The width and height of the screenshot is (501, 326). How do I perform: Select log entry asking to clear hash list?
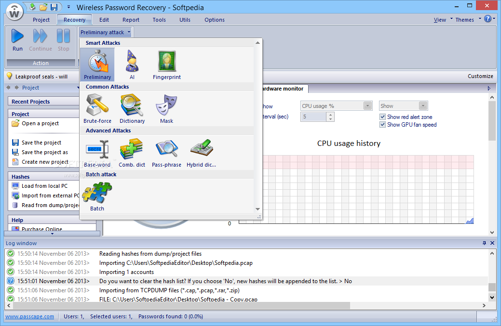[246, 281]
